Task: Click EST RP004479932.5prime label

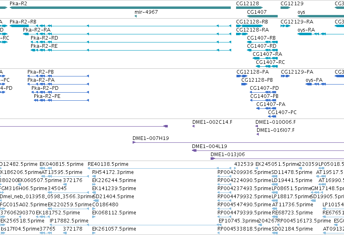Action: click(245, 197)
